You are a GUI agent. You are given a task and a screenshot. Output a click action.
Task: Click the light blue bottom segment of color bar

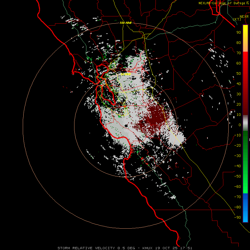coord(245,217)
